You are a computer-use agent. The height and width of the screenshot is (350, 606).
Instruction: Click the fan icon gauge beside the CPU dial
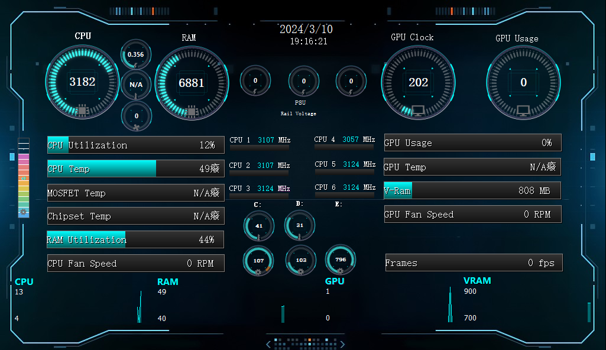pos(136,116)
